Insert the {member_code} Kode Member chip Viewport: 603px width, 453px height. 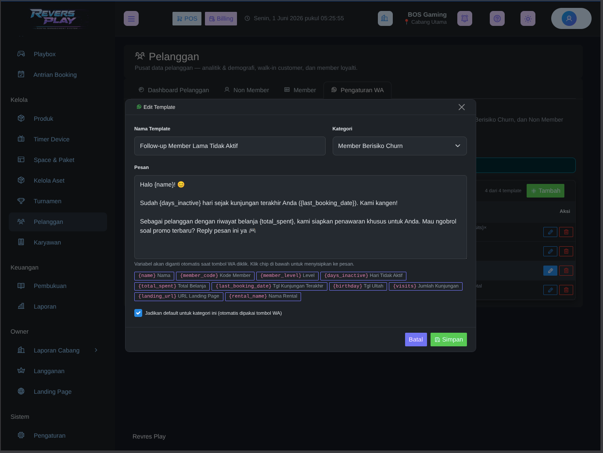coord(215,276)
